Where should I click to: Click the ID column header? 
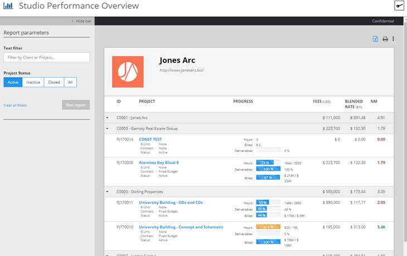119,101
